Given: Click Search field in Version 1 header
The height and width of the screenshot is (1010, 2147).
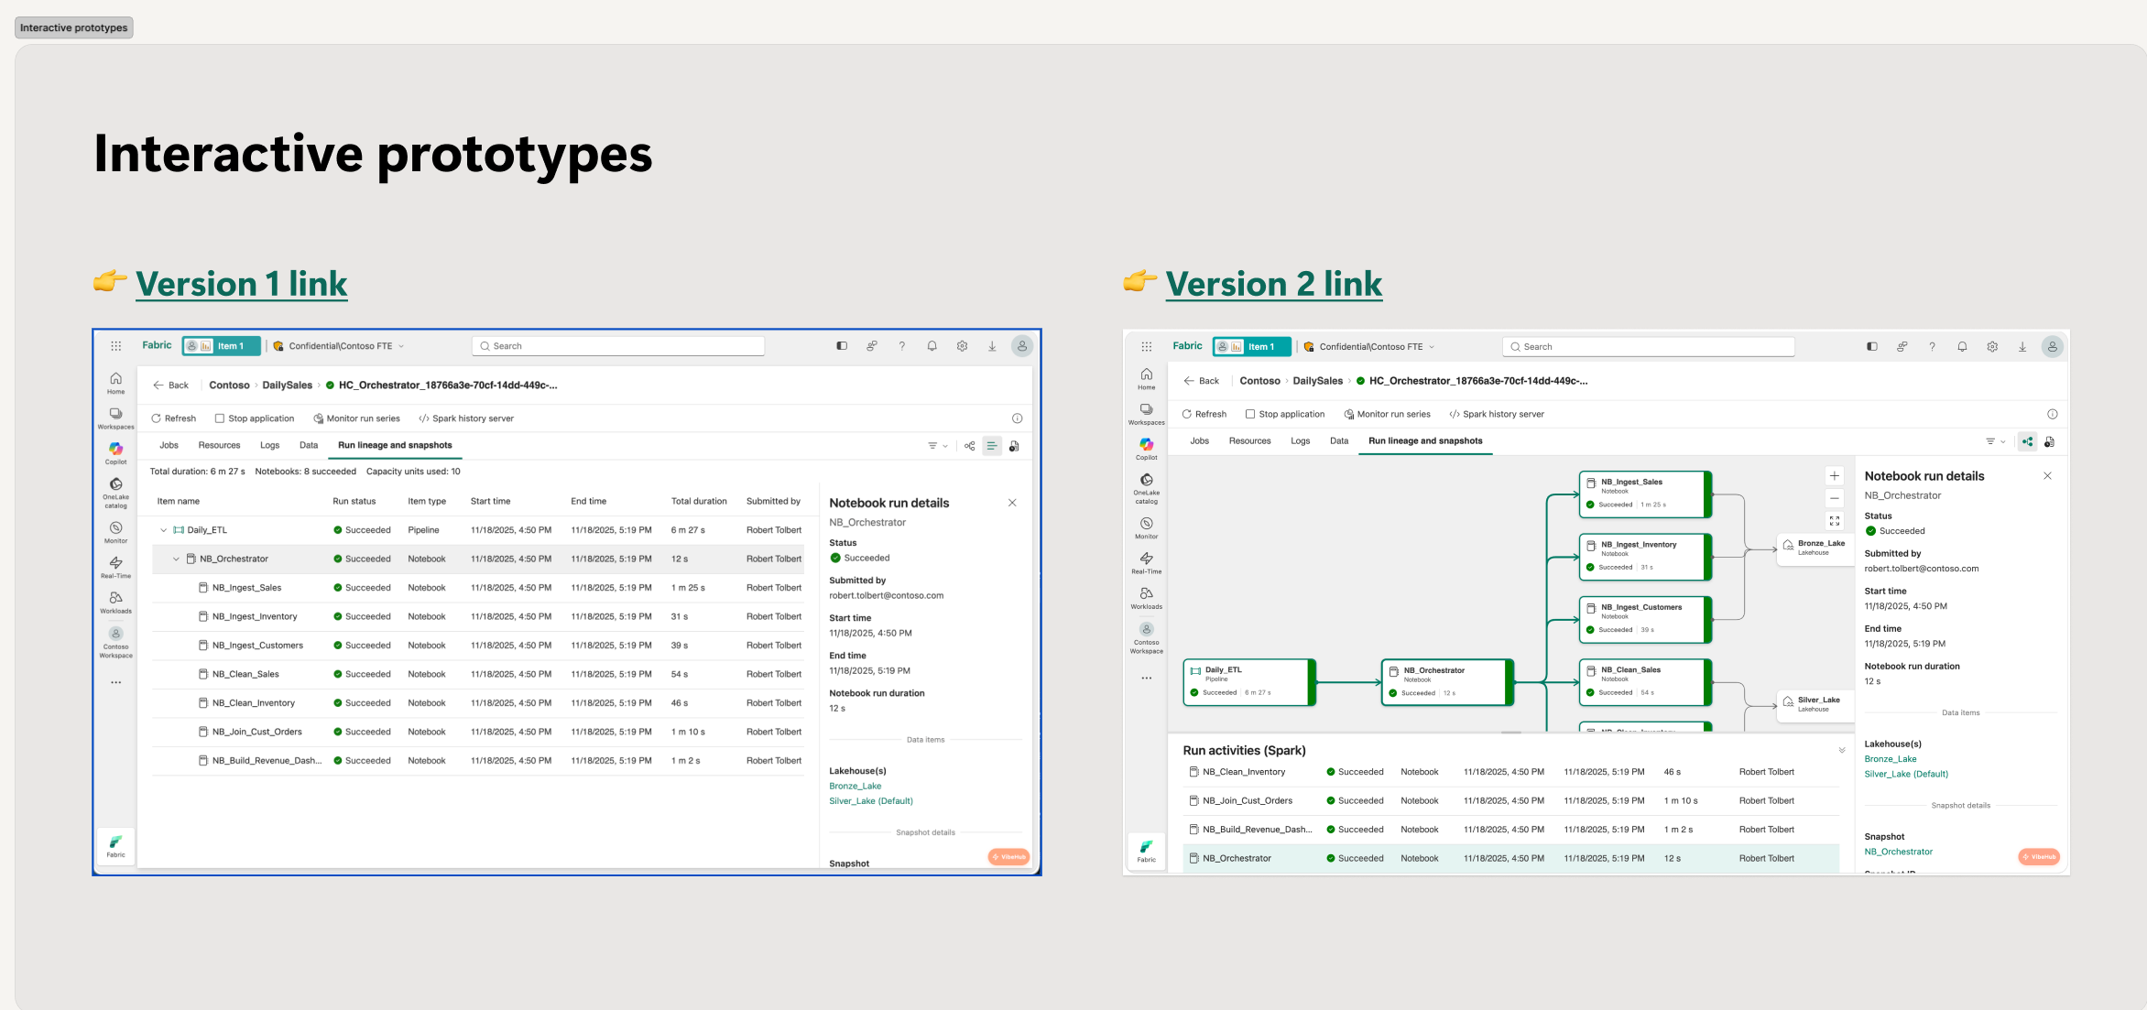Looking at the screenshot, I should click(x=618, y=346).
